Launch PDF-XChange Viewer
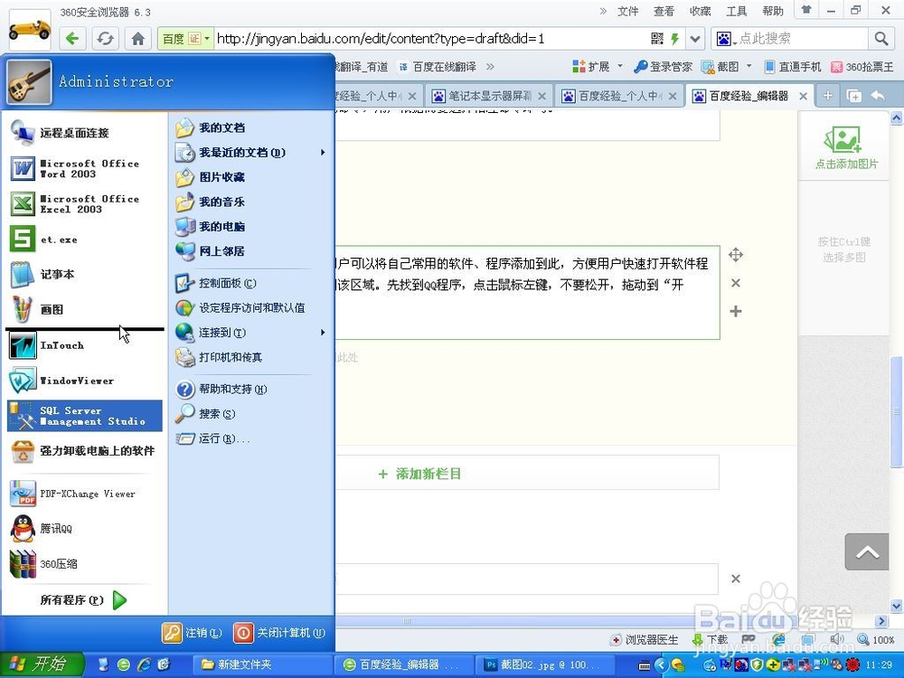904x678 pixels. [x=85, y=494]
